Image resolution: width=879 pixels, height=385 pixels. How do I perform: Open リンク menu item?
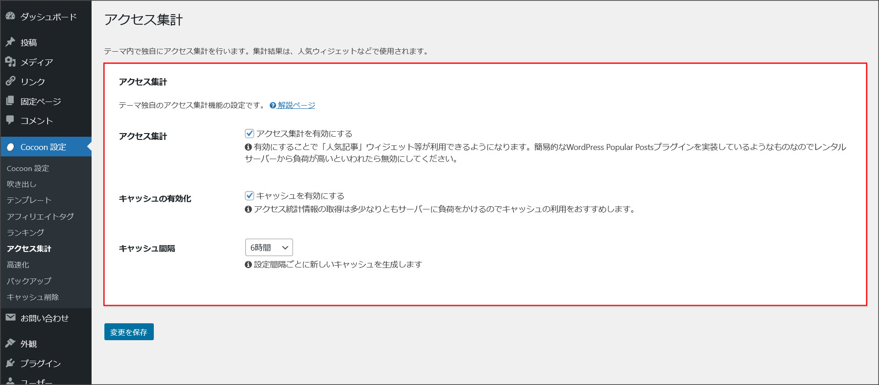46,81
